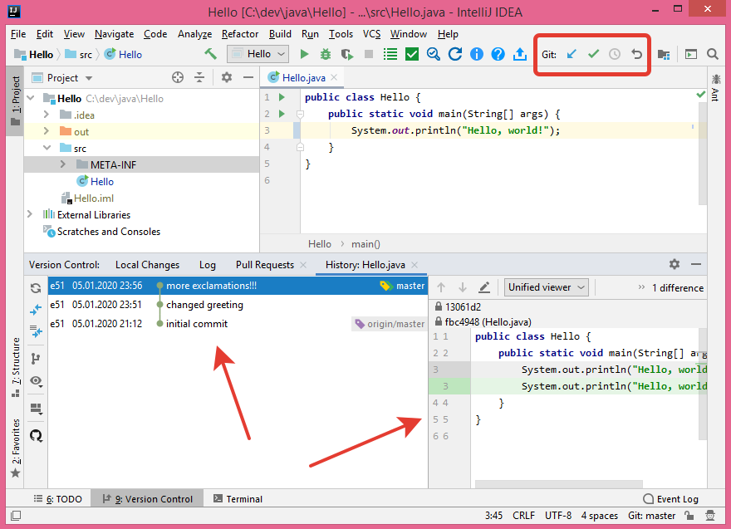Screen dimensions: 731x529
Task: Commit changes with Git green checkmark
Action: tap(593, 55)
